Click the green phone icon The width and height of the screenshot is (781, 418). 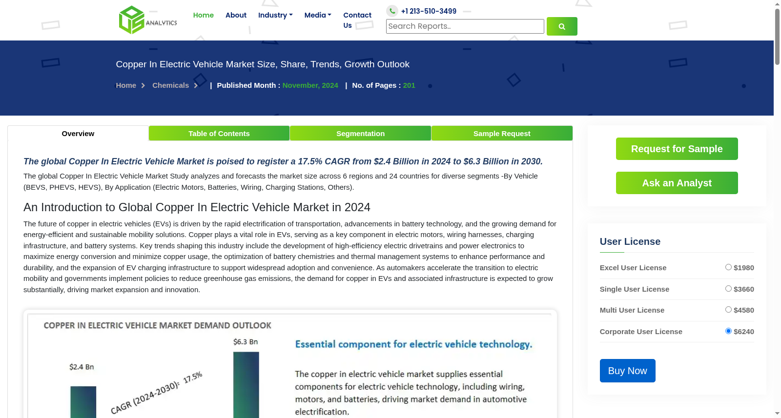click(x=392, y=11)
